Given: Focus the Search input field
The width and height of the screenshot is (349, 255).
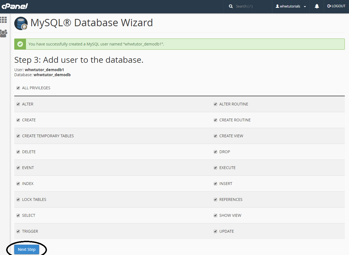Looking at the screenshot, I should [251, 6].
